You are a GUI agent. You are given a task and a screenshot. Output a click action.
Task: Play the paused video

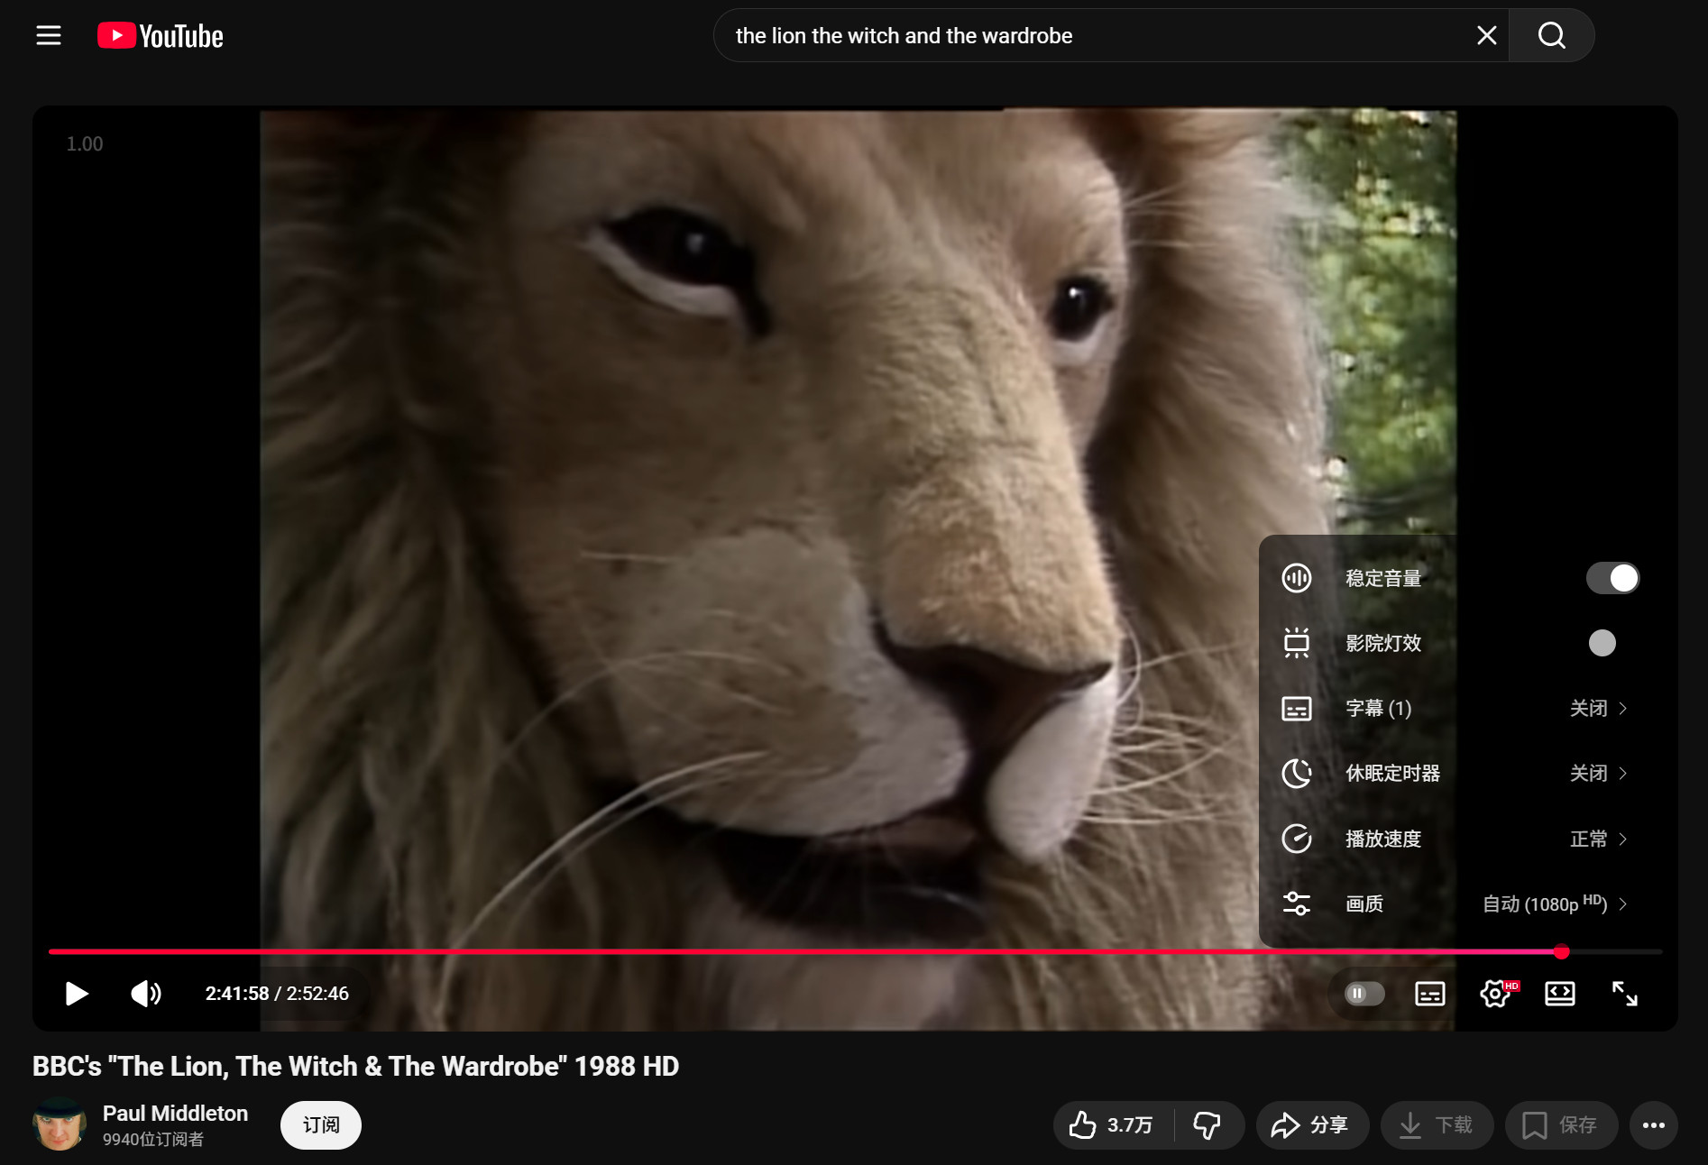coord(77,994)
